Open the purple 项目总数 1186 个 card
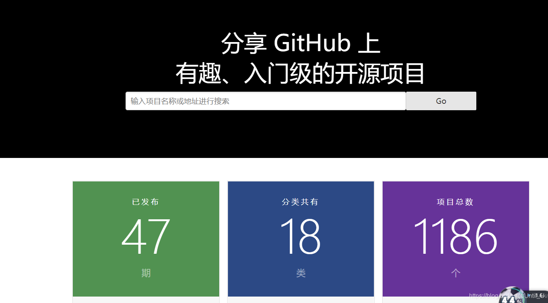Image resolution: width=548 pixels, height=303 pixels. (455, 239)
